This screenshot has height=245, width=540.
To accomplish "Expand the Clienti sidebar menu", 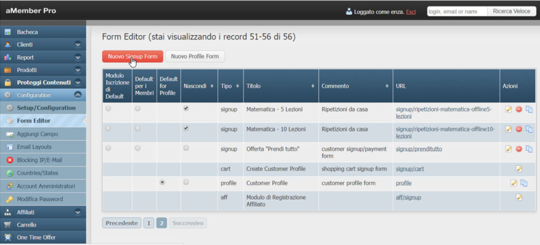I will pyautogui.click(x=78, y=45).
